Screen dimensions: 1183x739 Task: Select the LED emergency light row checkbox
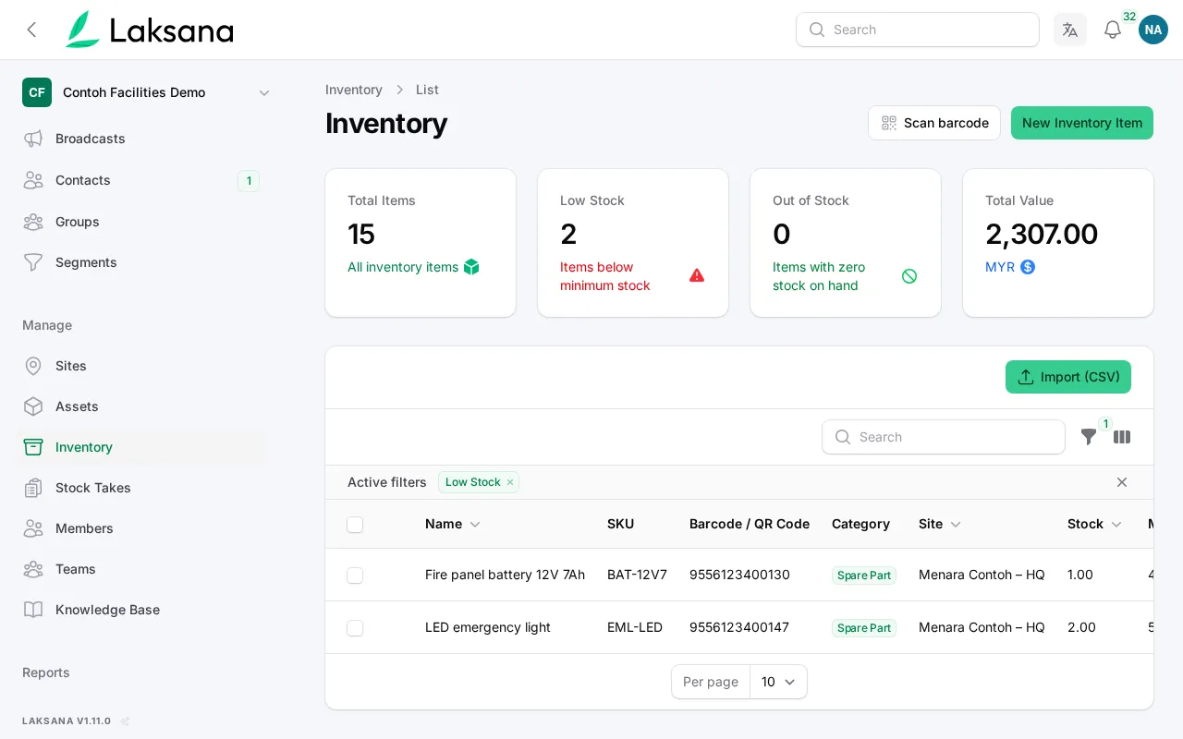tap(355, 628)
